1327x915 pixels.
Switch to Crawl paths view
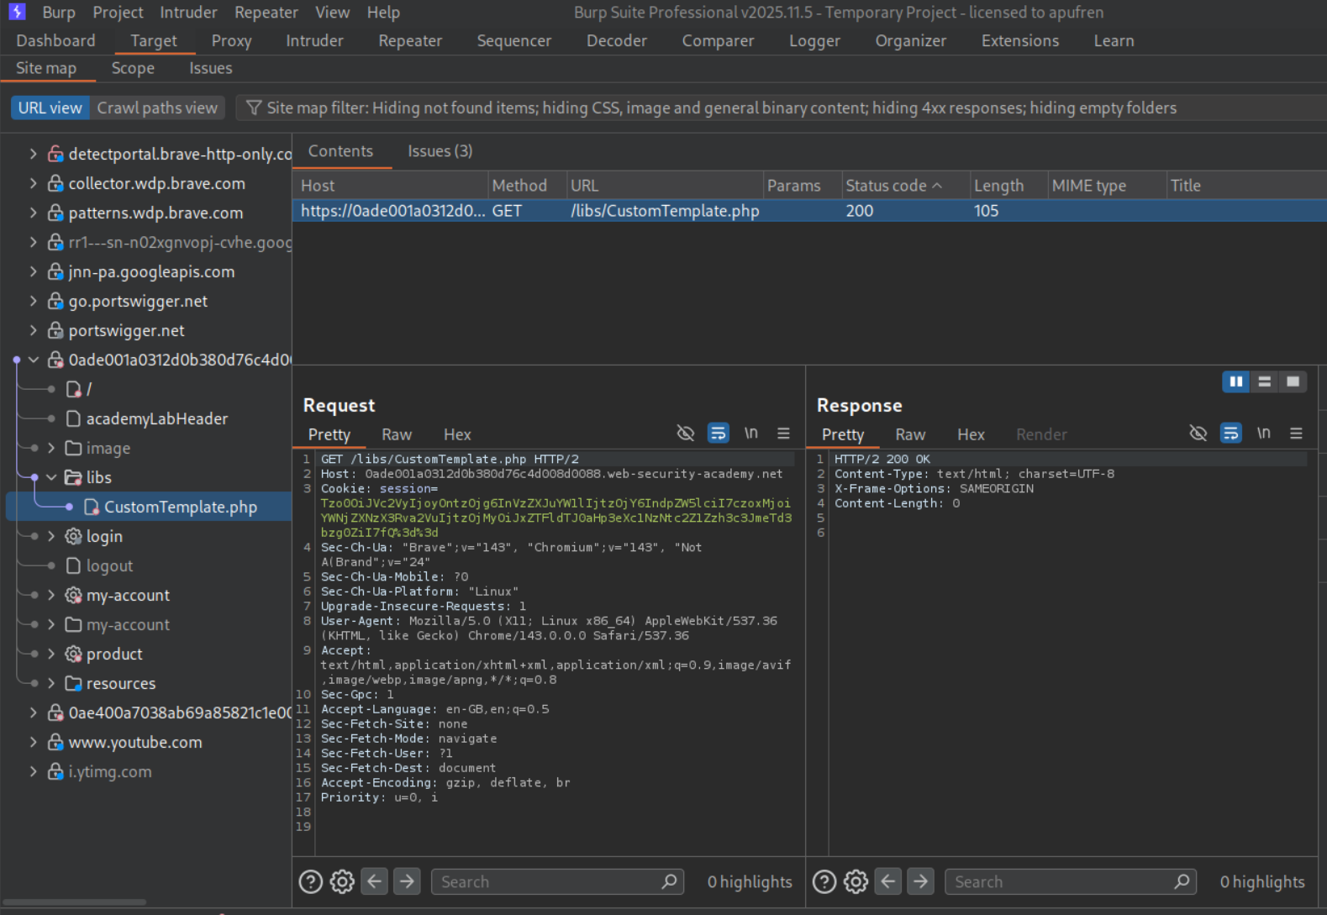pyautogui.click(x=157, y=108)
